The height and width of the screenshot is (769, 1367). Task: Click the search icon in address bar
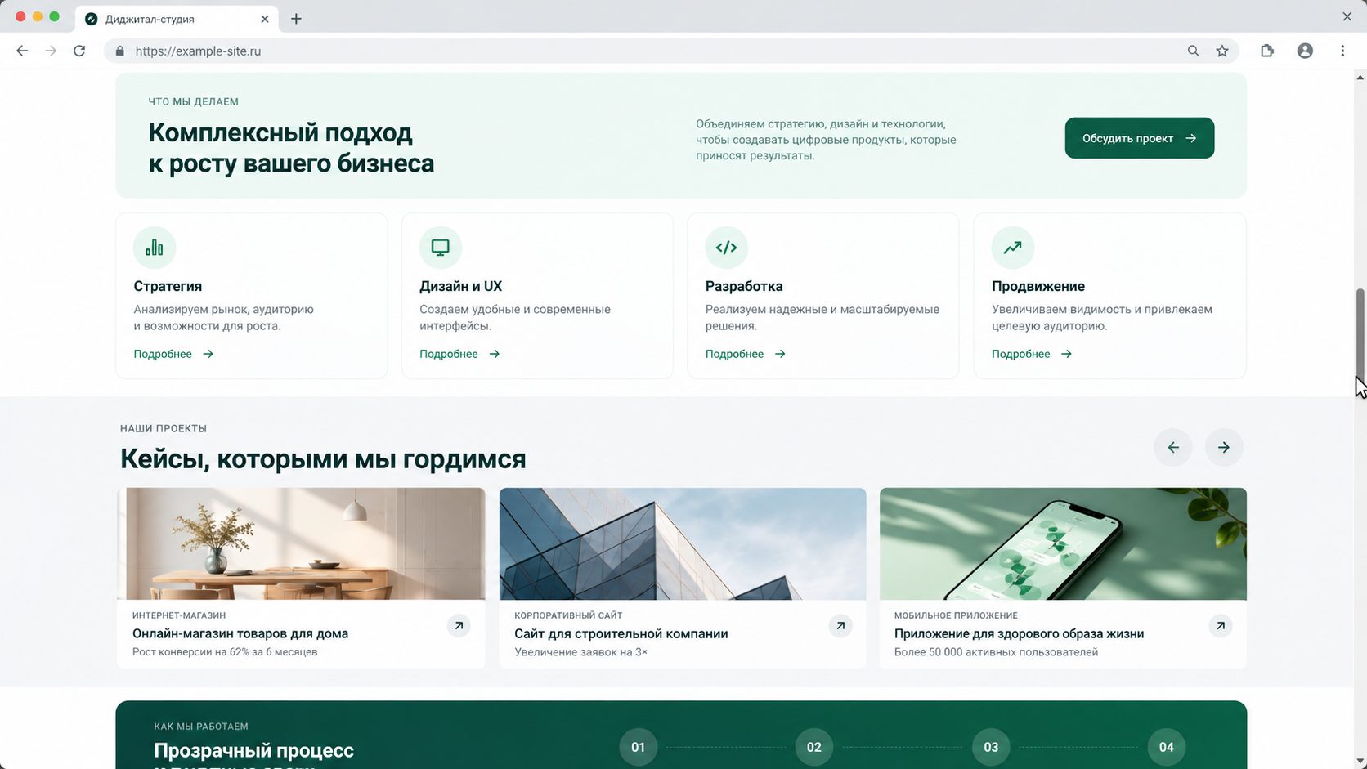[x=1194, y=51]
